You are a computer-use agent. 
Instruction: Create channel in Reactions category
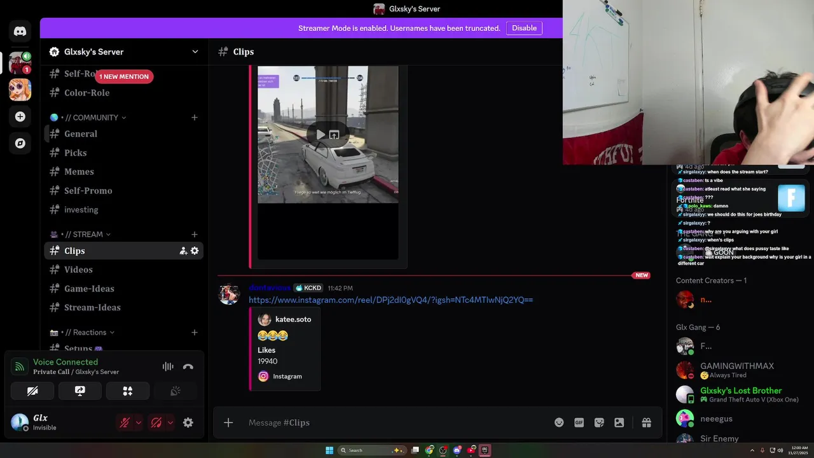coord(195,332)
